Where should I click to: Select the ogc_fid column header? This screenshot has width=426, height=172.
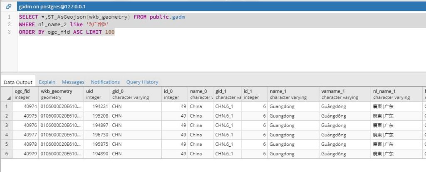[x=25, y=94]
